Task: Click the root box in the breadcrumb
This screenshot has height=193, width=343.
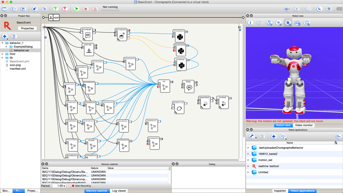Action: coord(54,17)
